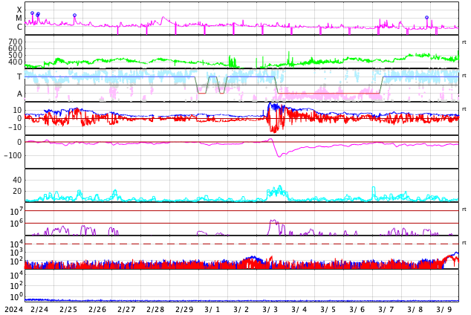Click the A sector label
This screenshot has height=315, width=471.
[x=19, y=94]
